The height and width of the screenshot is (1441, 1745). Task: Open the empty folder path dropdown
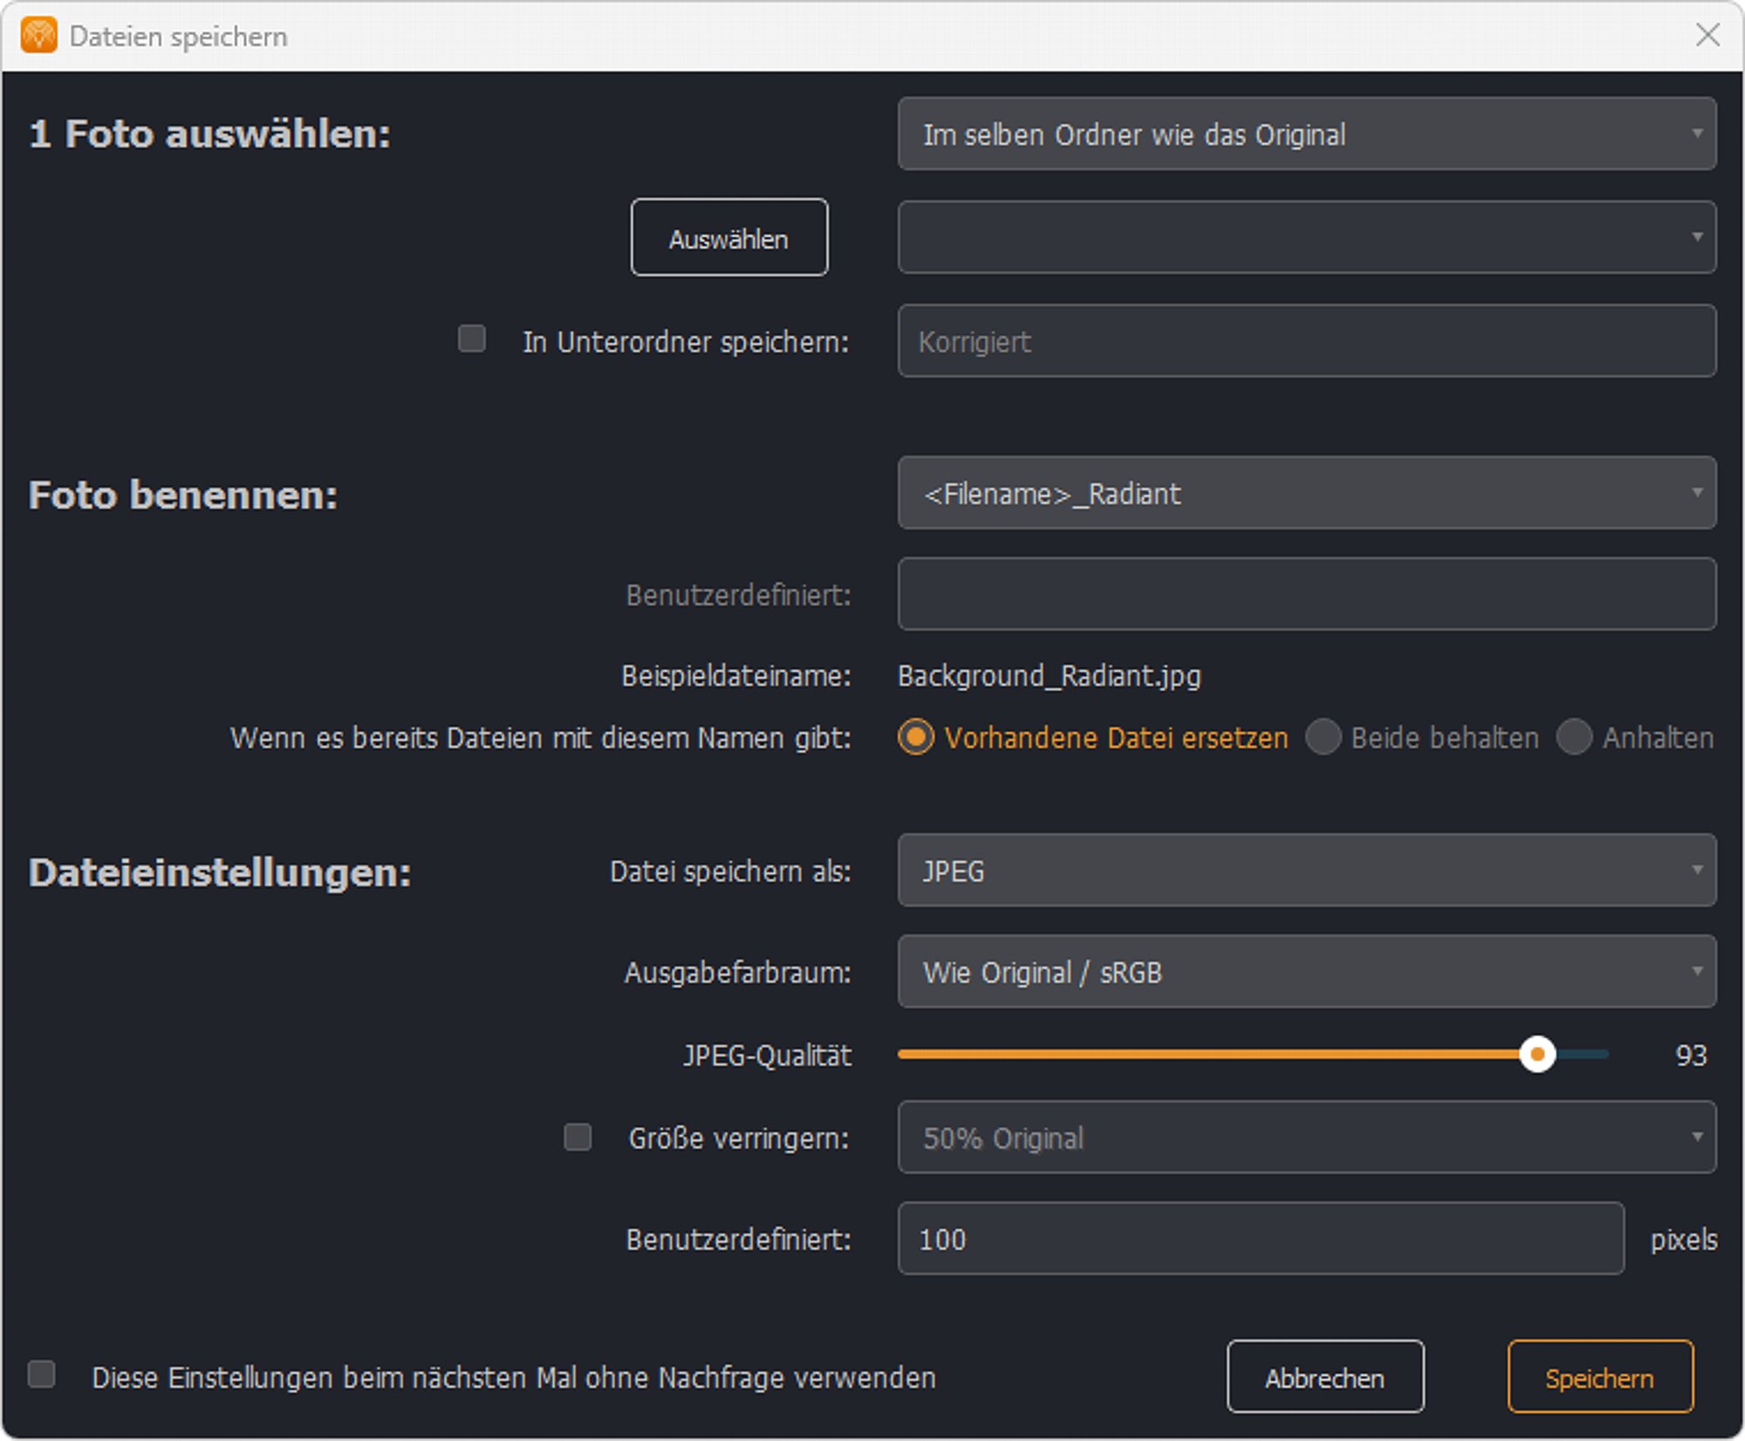click(x=1307, y=237)
